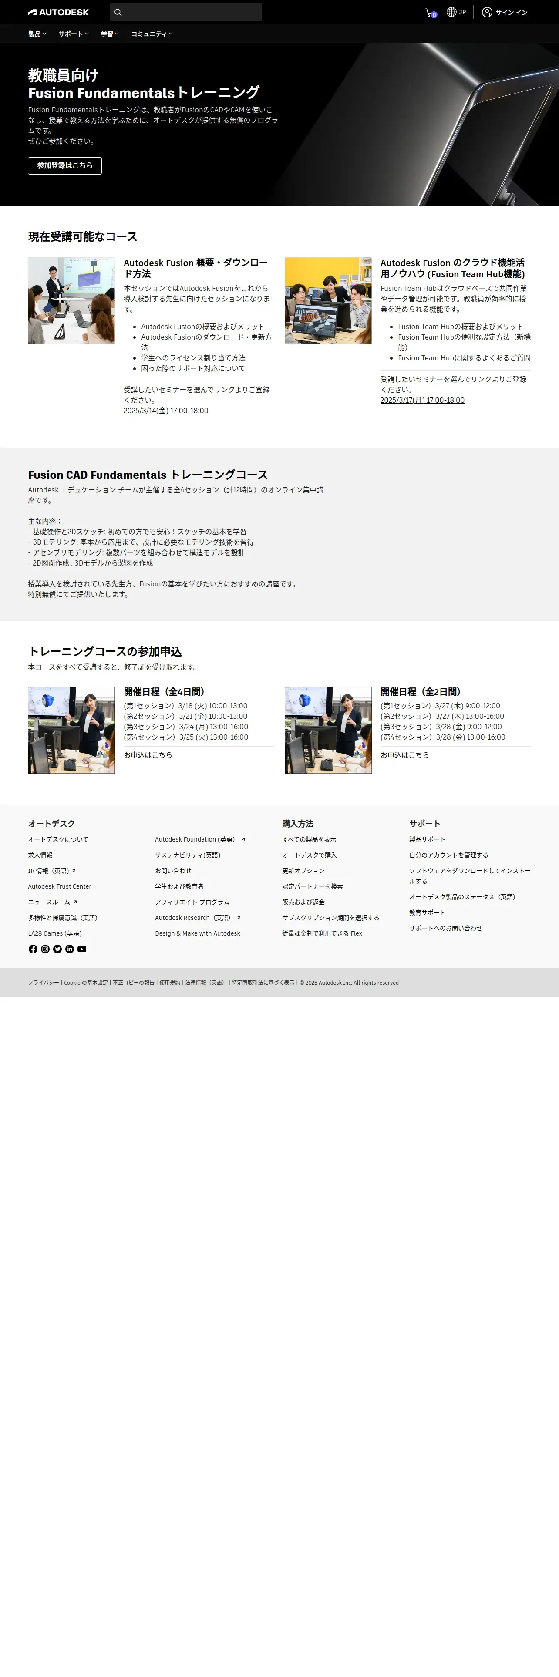This screenshot has height=1677, width=559.
Task: Open IR 情報（英語）footer link
Action: 52,871
